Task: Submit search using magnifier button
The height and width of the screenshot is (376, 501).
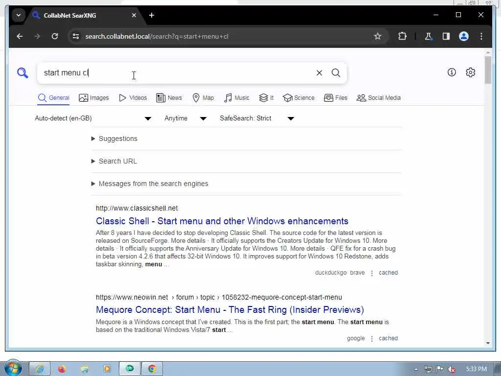Action: point(336,73)
